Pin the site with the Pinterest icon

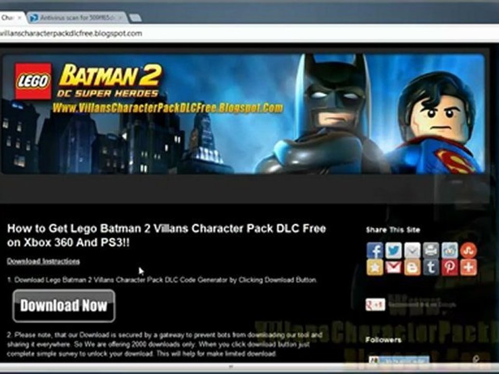tap(450, 267)
